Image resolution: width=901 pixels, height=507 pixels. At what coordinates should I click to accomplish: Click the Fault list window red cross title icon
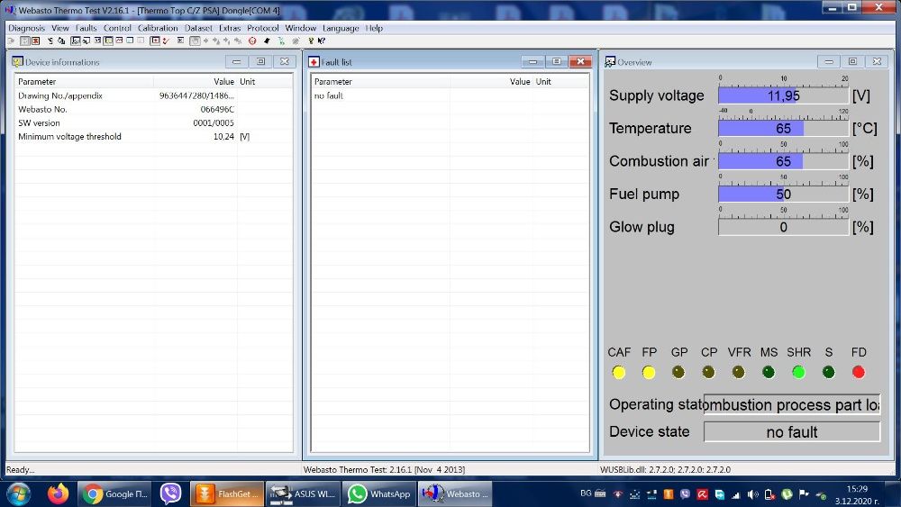[314, 62]
